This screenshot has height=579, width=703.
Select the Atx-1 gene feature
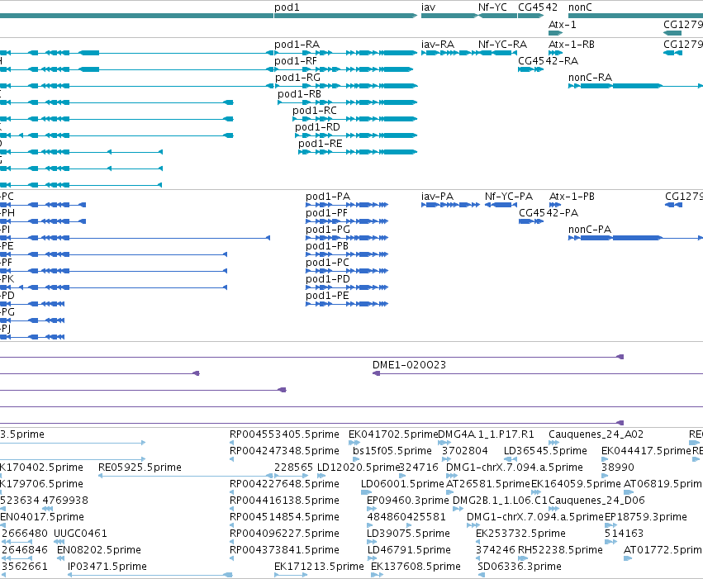pos(555,33)
